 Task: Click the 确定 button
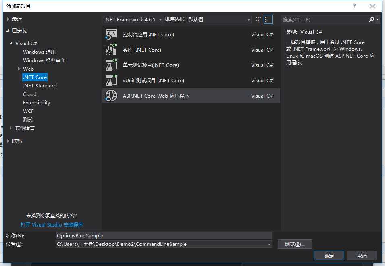point(329,256)
